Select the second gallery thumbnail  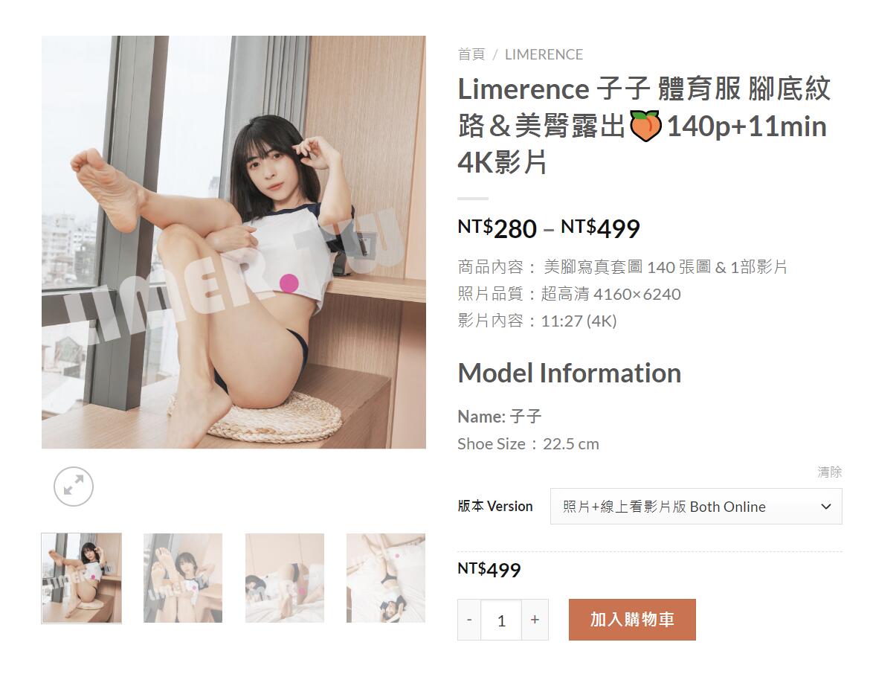pyautogui.click(x=183, y=578)
